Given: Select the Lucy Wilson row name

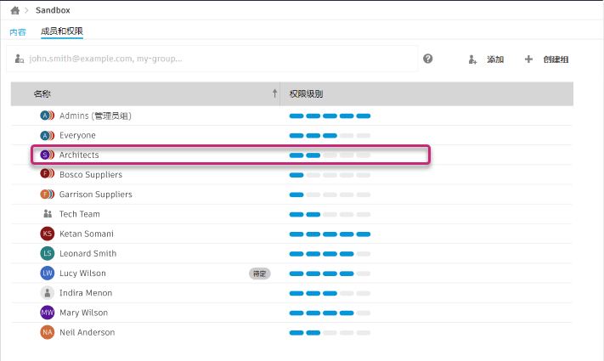Looking at the screenshot, I should 82,274.
